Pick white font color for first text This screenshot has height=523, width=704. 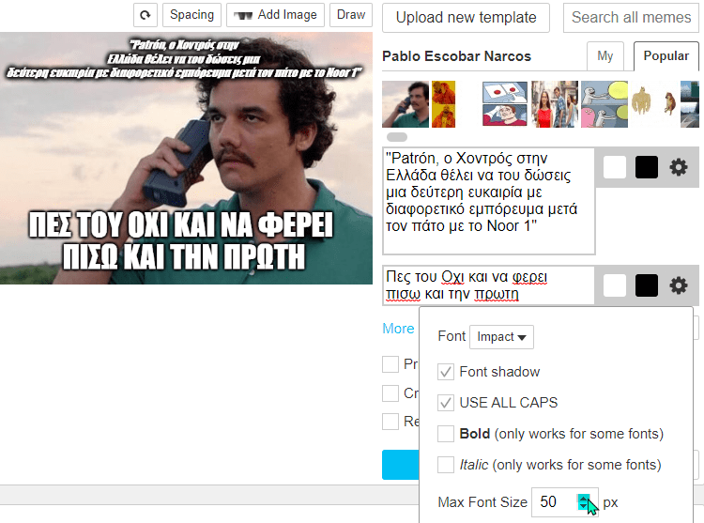pos(615,167)
